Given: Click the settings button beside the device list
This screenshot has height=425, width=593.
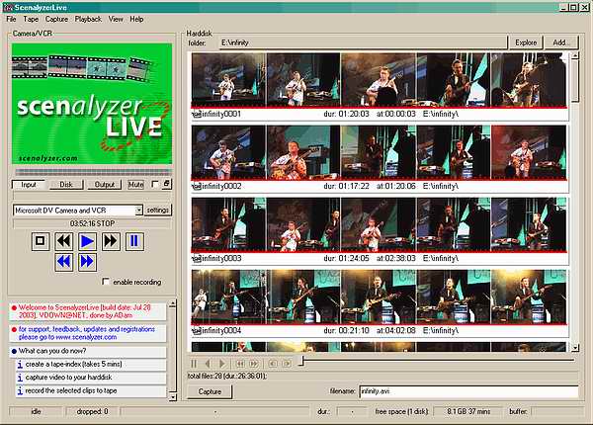Looking at the screenshot, I should pos(158,210).
